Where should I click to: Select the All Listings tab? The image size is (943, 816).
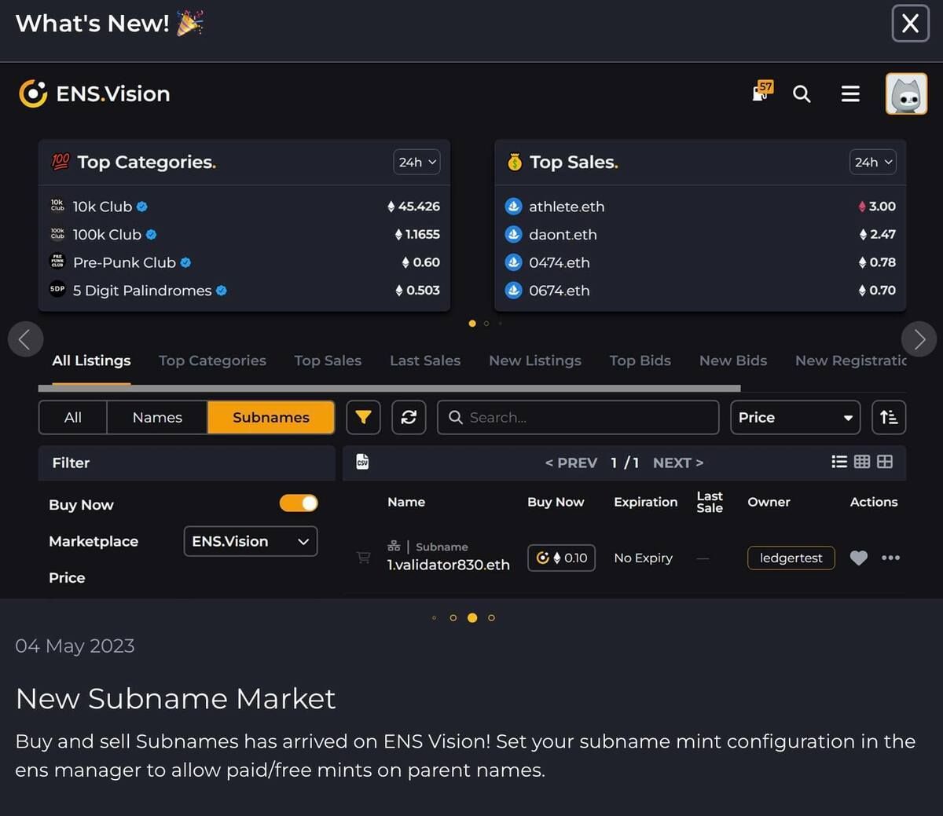pyautogui.click(x=91, y=360)
